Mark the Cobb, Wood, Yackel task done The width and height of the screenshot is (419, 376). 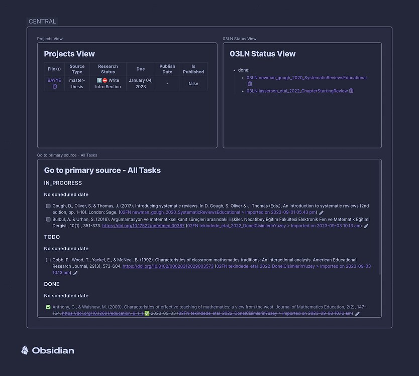pyautogui.click(x=48, y=260)
